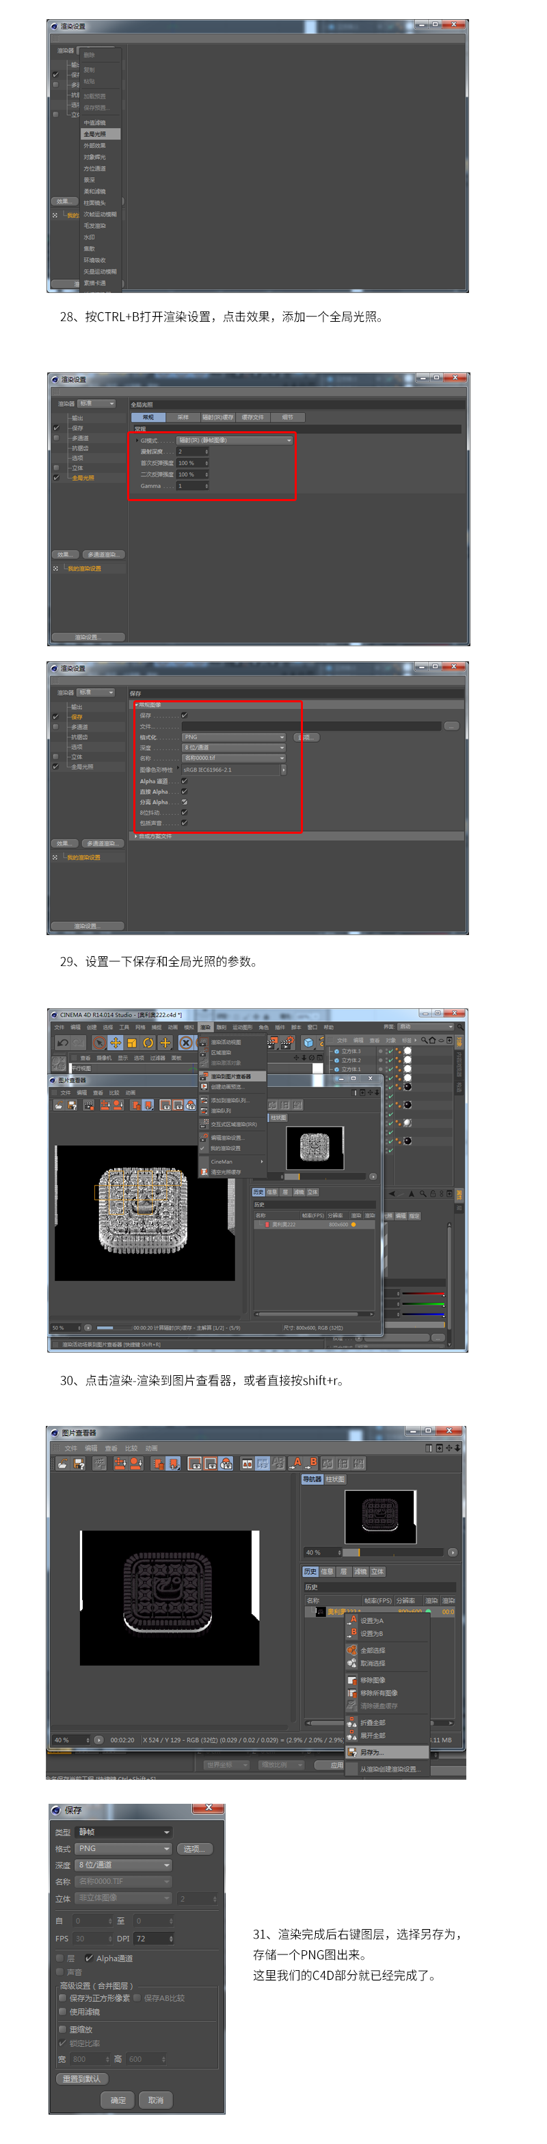Click 选项... button in 保存 dialog
This screenshot has height=2144, width=547.
194,1848
